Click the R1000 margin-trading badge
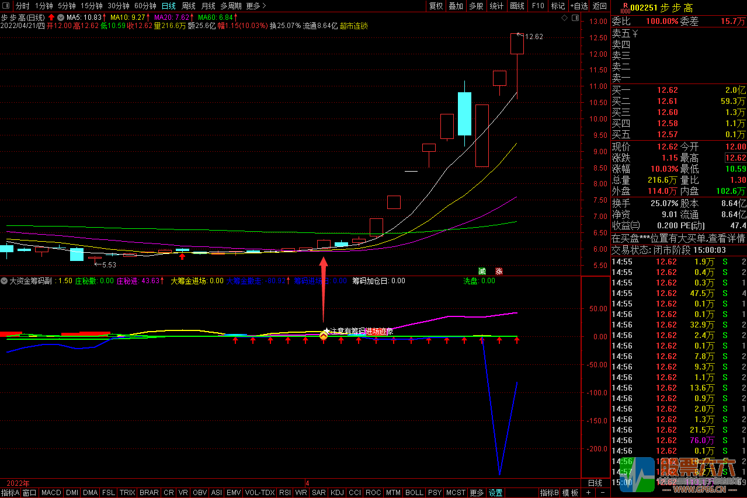Image resolution: width=747 pixels, height=498 pixels. [x=625, y=8]
